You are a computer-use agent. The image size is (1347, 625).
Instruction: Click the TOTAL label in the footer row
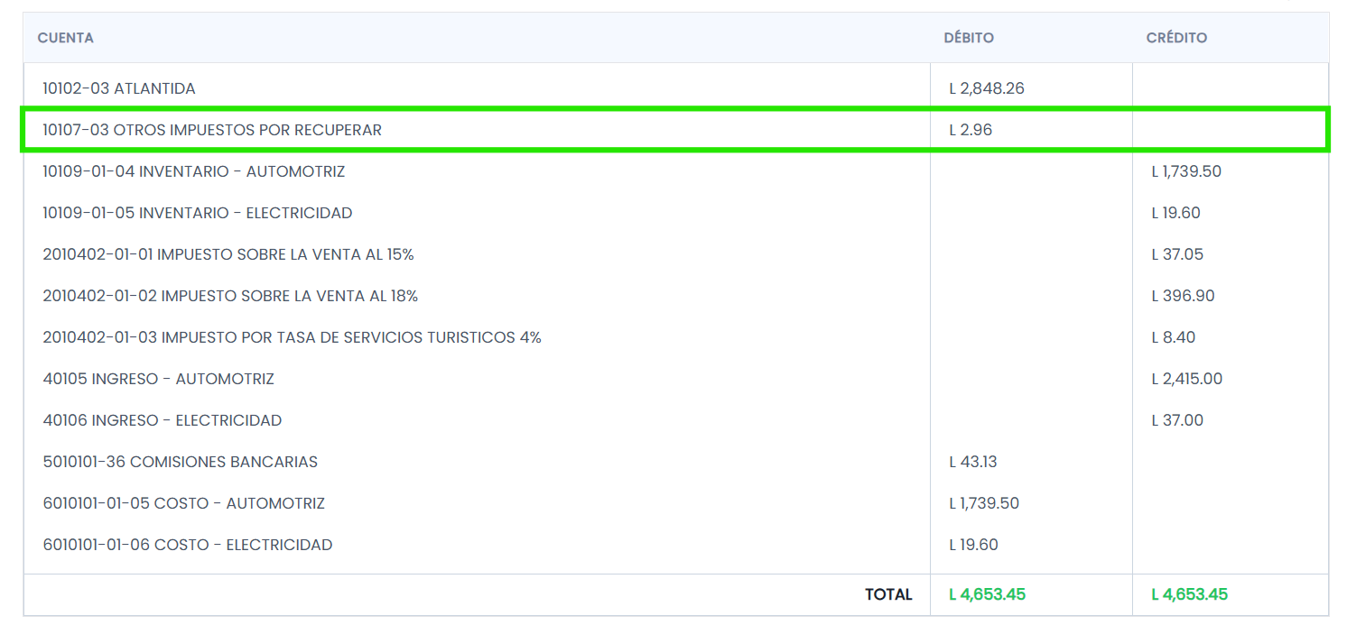coord(888,594)
